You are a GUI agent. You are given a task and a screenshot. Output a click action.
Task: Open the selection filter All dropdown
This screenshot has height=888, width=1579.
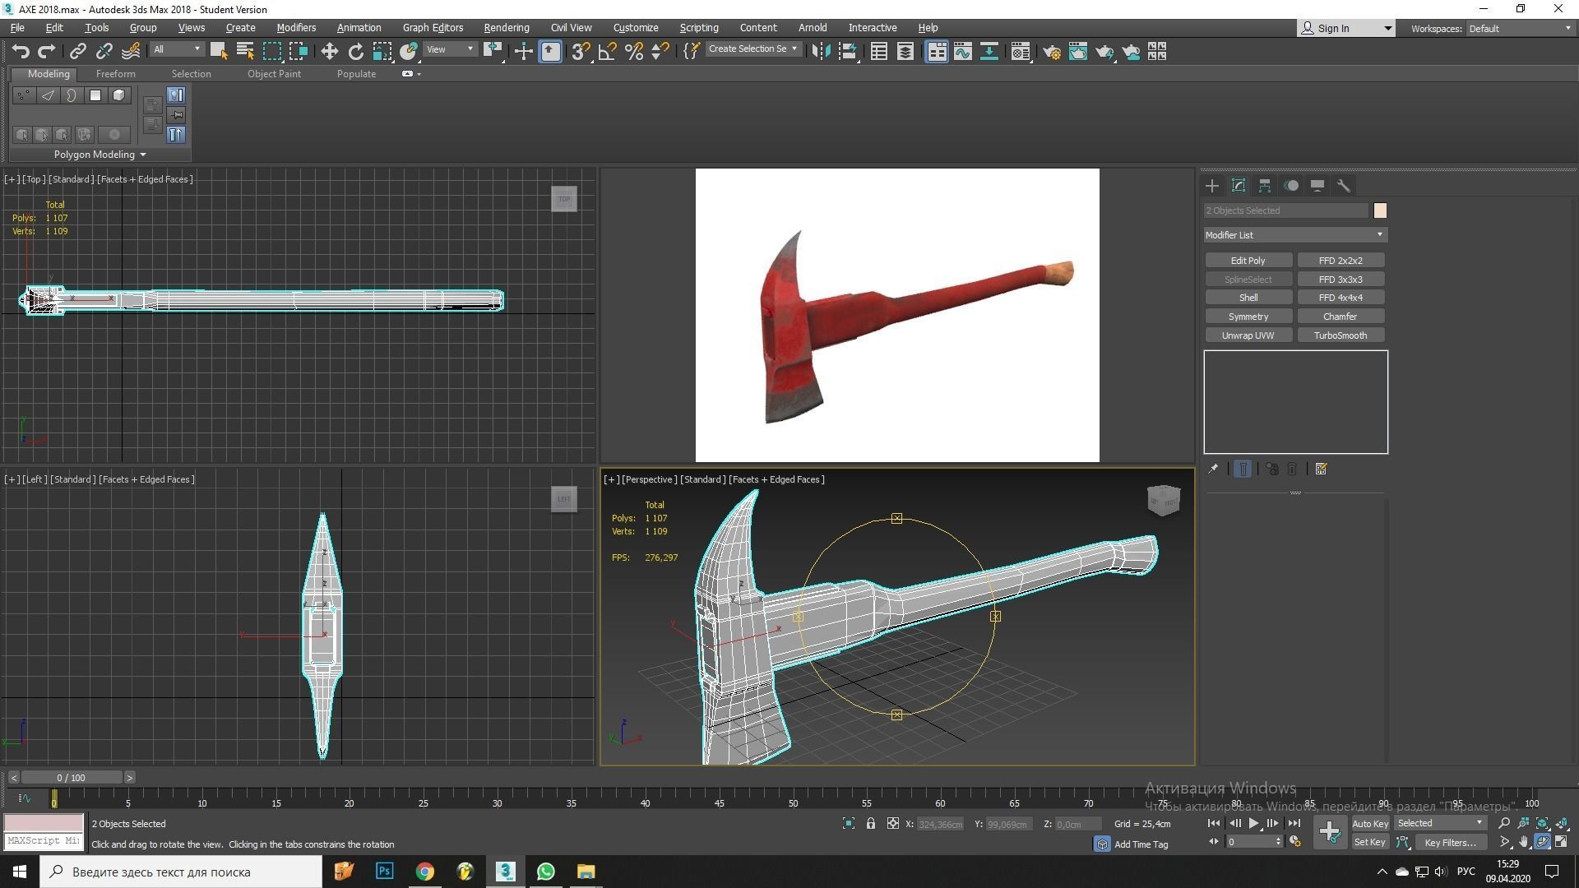(177, 49)
